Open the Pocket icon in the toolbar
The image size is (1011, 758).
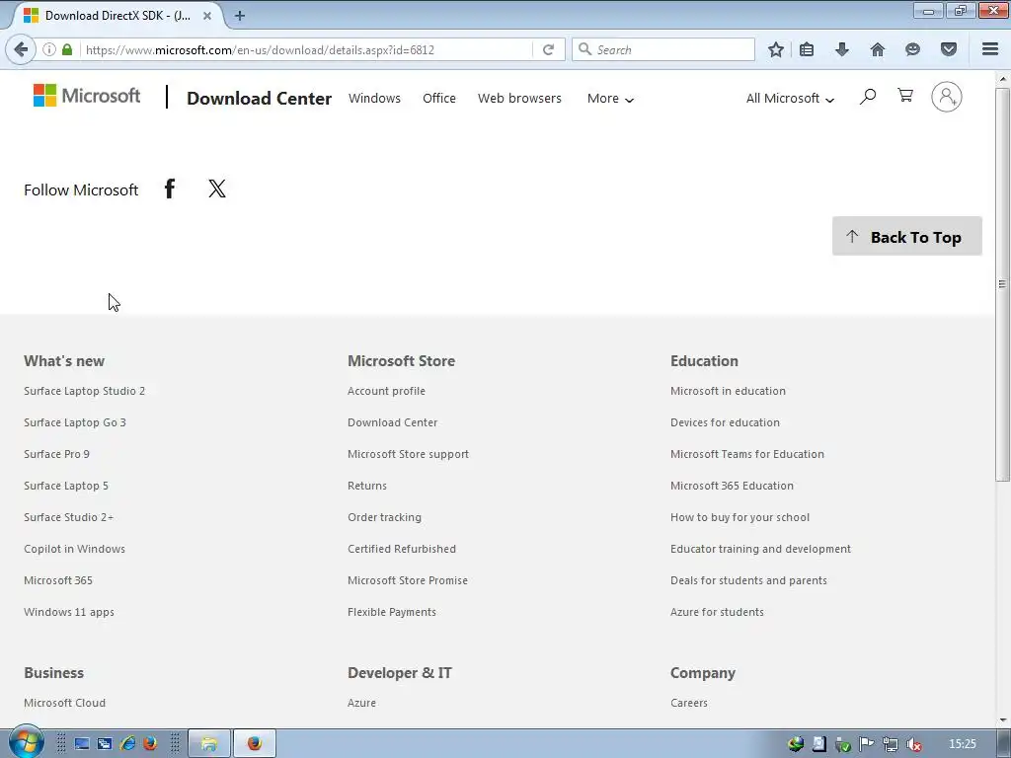949,49
